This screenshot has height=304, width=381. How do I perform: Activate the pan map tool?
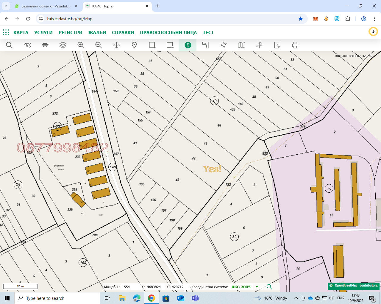116,45
